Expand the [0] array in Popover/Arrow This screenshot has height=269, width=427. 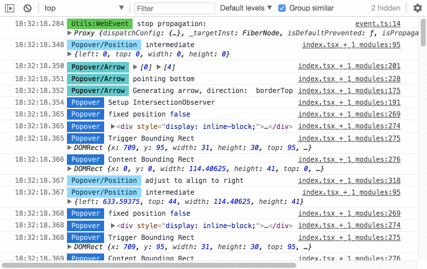(135, 67)
